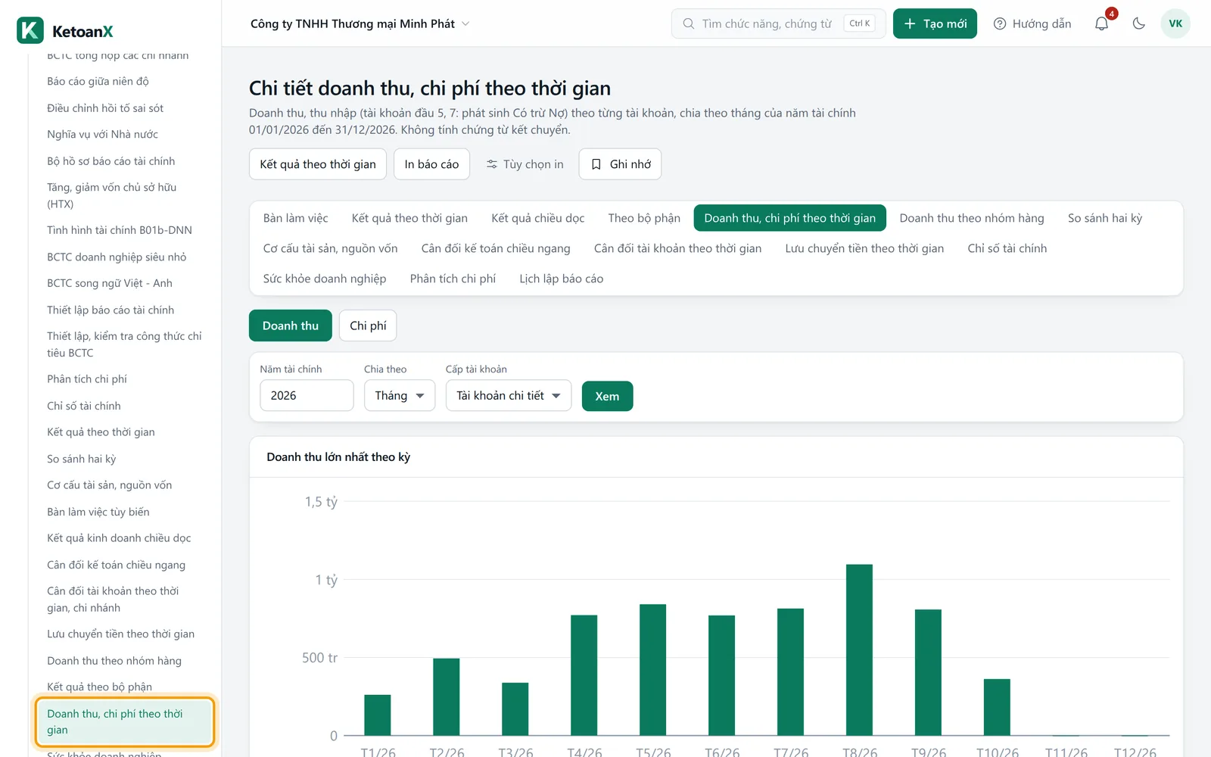Click the Xem button
Image resolution: width=1211 pixels, height=757 pixels.
click(607, 396)
